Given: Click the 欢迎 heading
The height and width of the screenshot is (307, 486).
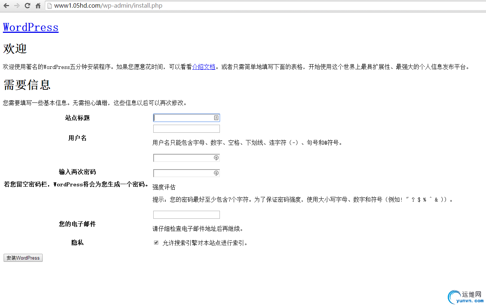Looking at the screenshot, I should [15, 48].
